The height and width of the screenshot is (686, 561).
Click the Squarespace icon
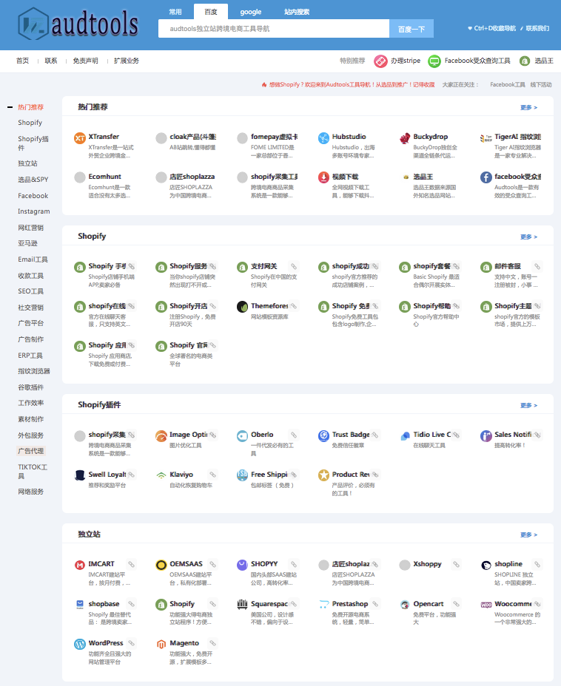[x=242, y=605]
